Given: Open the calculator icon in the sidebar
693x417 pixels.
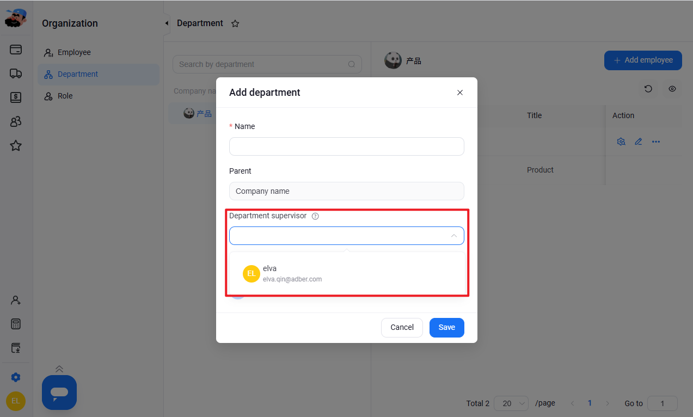Looking at the screenshot, I should (16, 324).
